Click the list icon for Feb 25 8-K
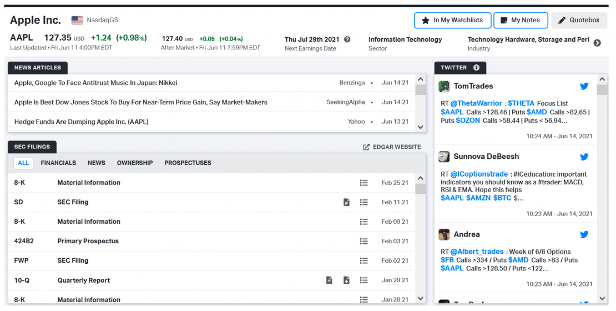This screenshot has width=616, height=311. click(x=364, y=183)
